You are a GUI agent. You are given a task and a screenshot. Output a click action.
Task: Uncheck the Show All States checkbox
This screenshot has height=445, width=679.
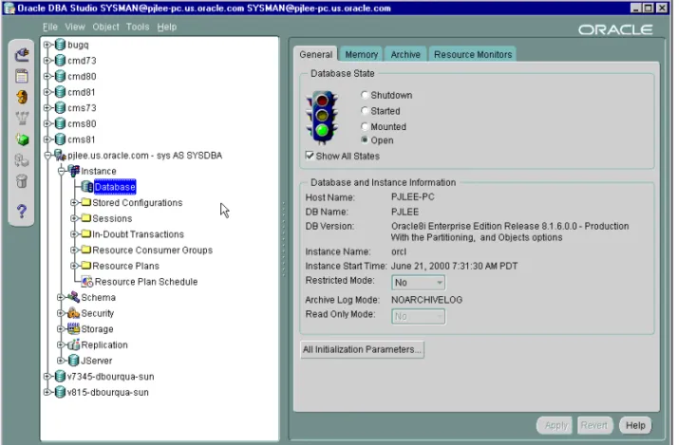[x=310, y=156]
